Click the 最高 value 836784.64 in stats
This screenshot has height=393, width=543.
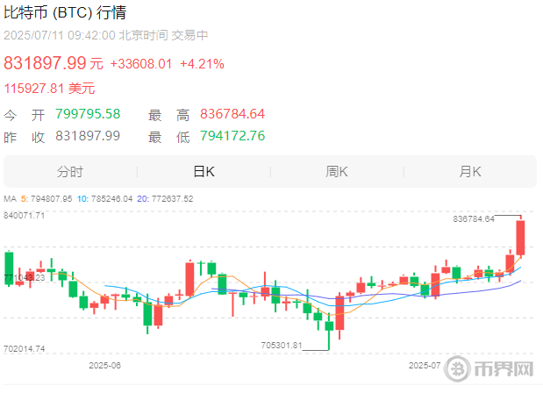[232, 114]
